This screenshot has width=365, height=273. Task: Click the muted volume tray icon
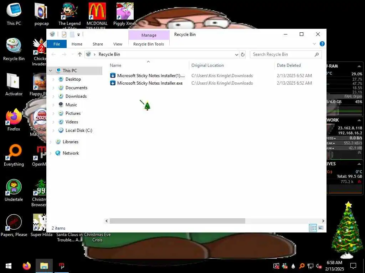point(319,266)
